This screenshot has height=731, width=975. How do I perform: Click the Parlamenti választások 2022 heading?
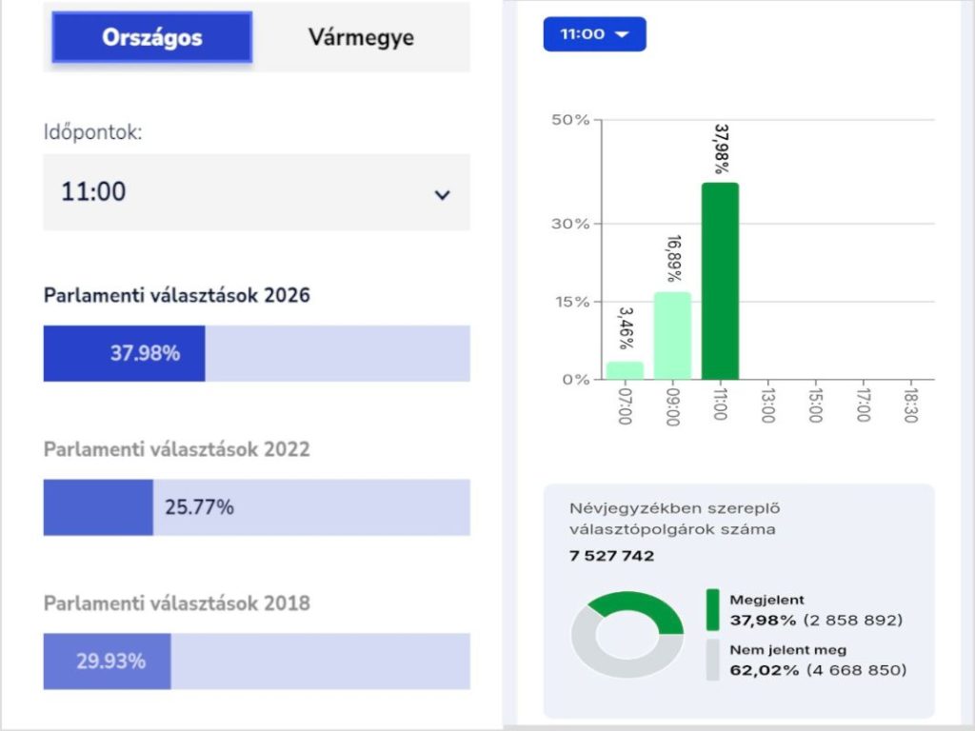177,449
